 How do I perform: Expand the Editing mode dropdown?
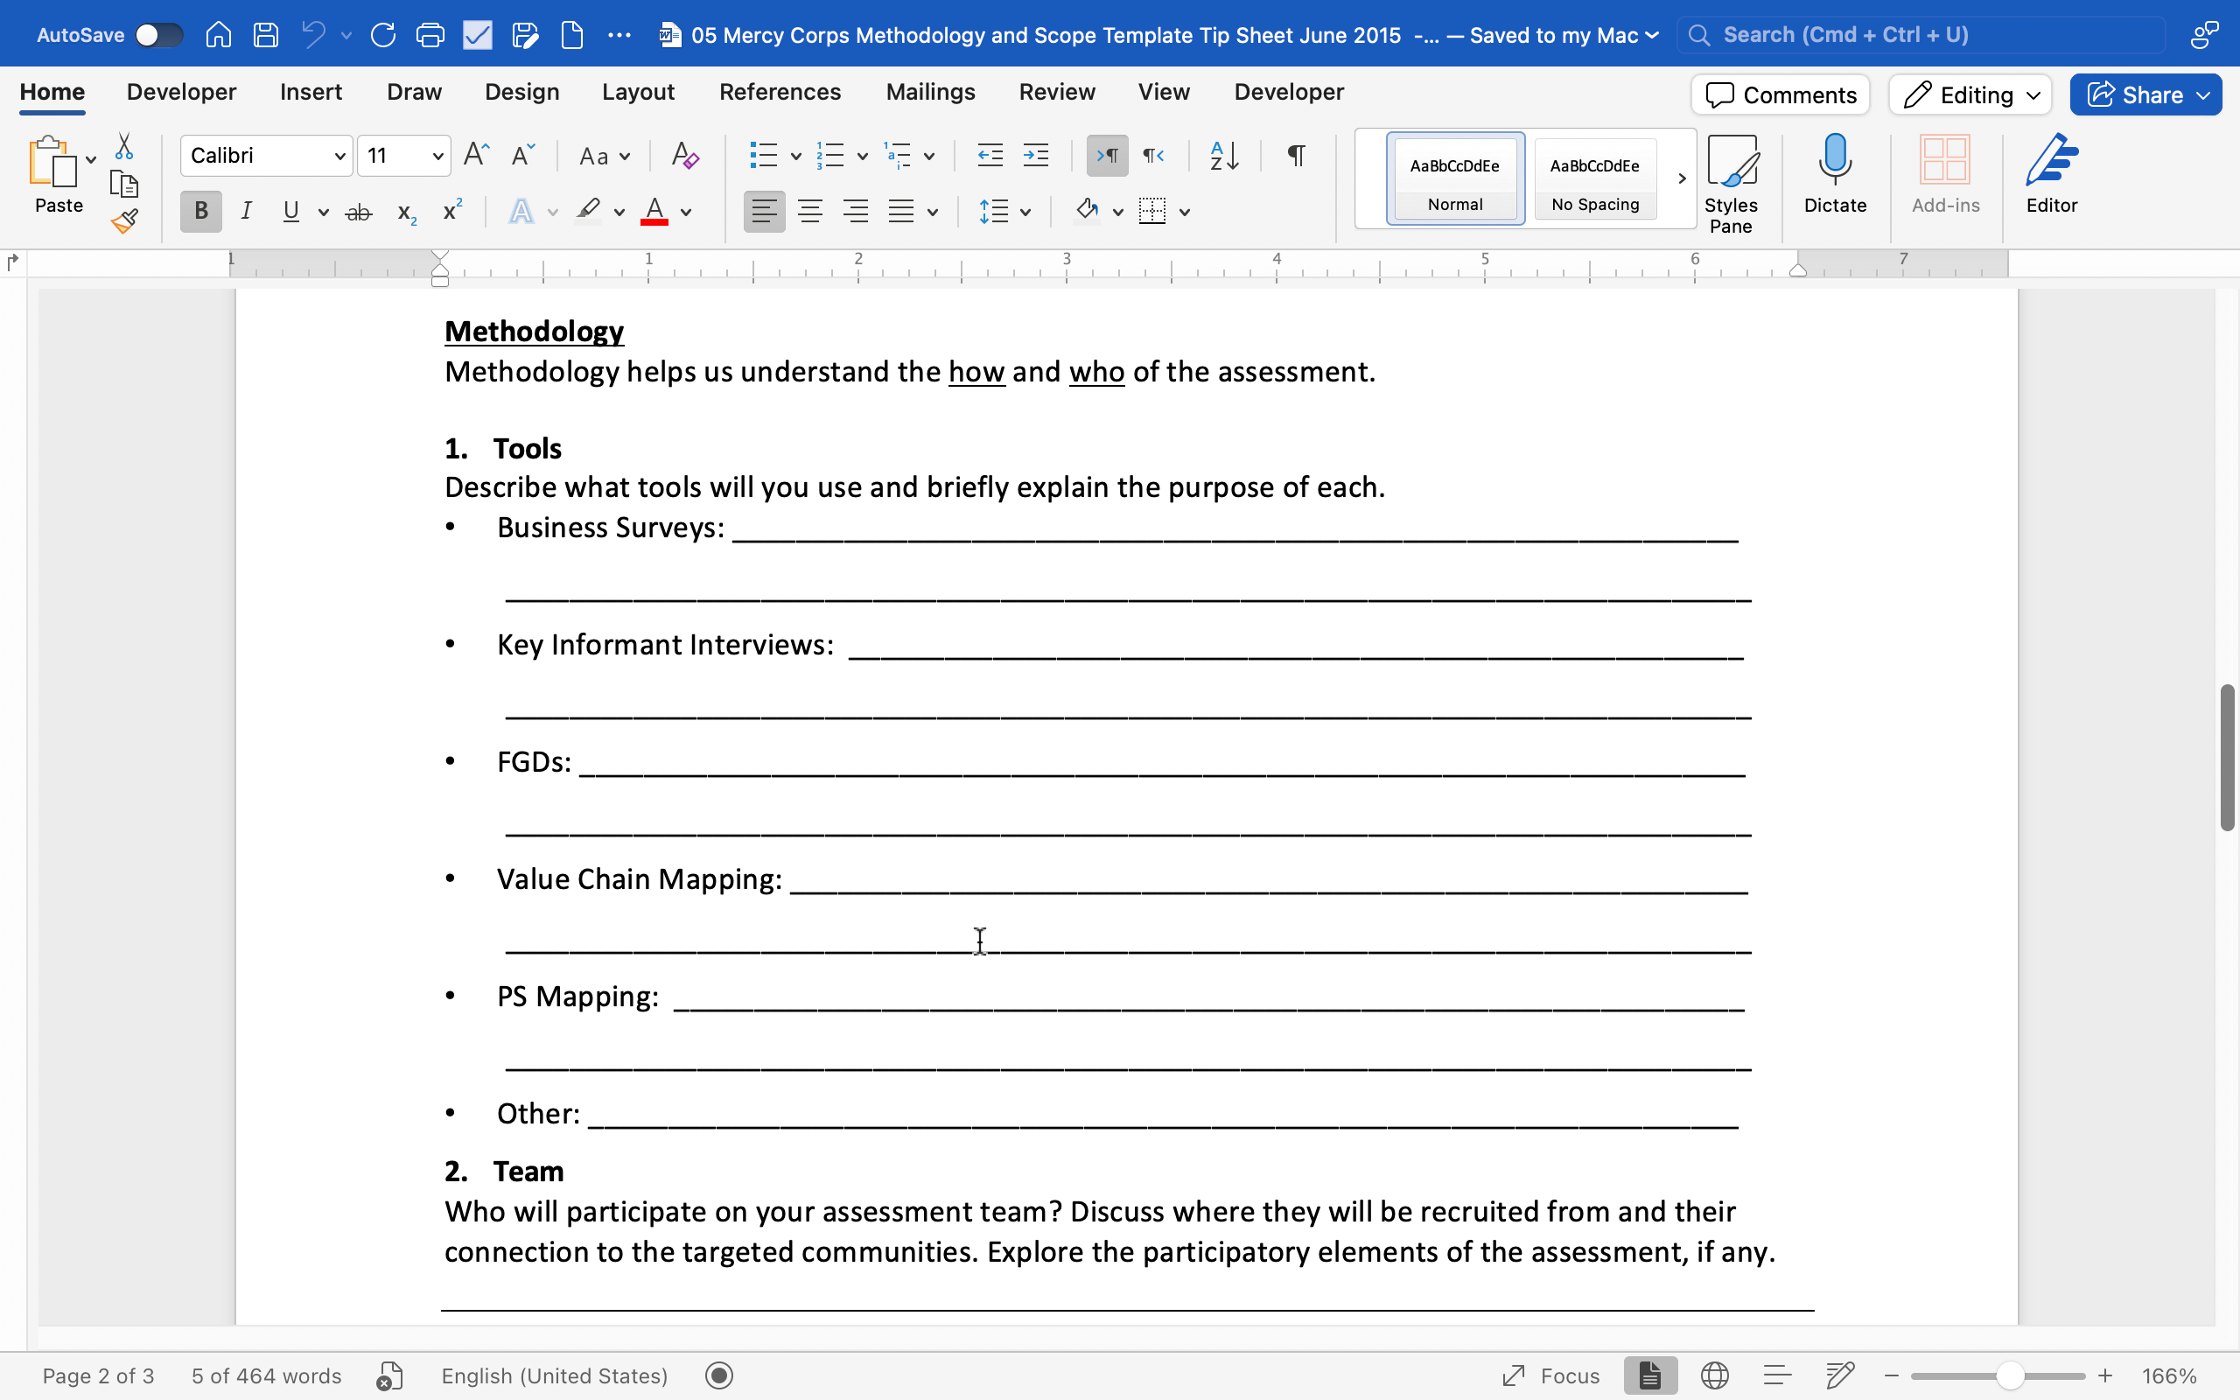click(1970, 94)
